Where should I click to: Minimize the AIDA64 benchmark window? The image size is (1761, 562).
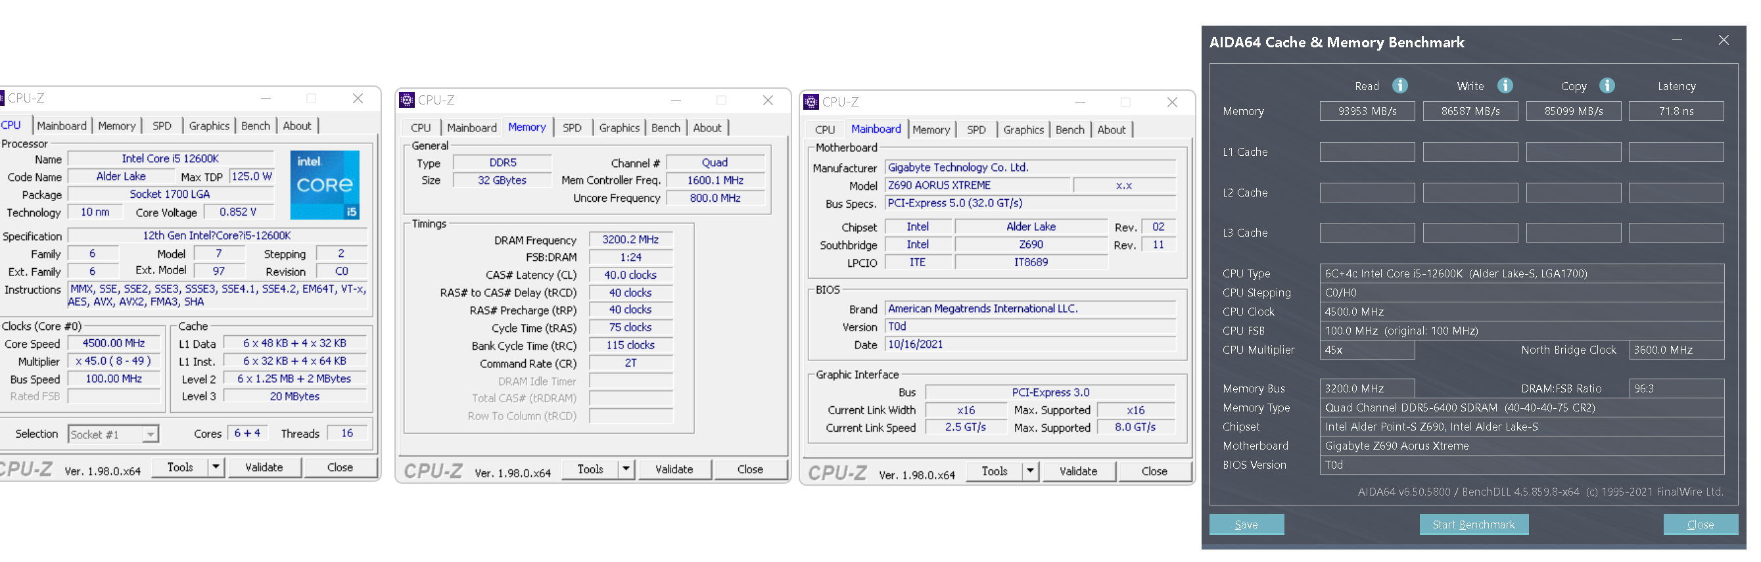click(1677, 40)
